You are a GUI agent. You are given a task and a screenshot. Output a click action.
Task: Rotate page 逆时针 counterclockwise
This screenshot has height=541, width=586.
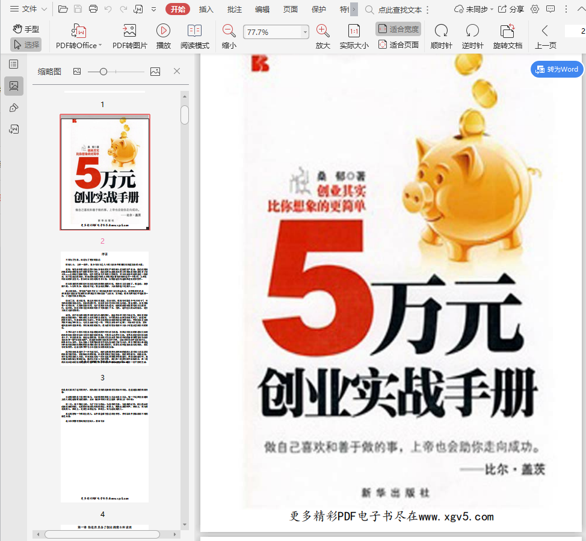coord(472,31)
